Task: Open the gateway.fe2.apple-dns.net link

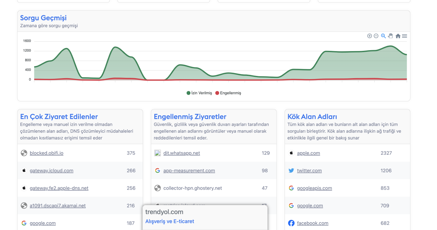Action: click(x=59, y=188)
